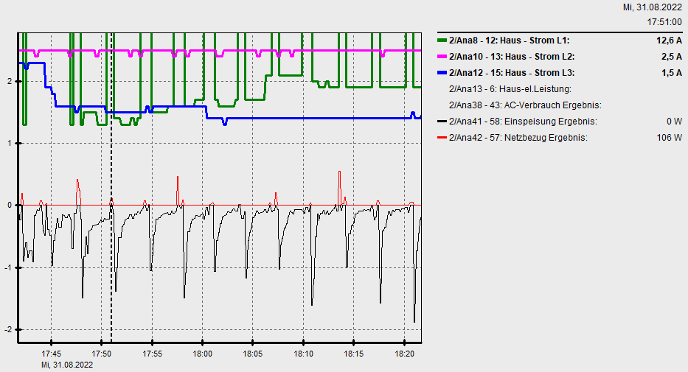Screen dimensions: 688x372
Task: Click the black Einspeisung Ergebnis legend line
Action: click(442, 122)
